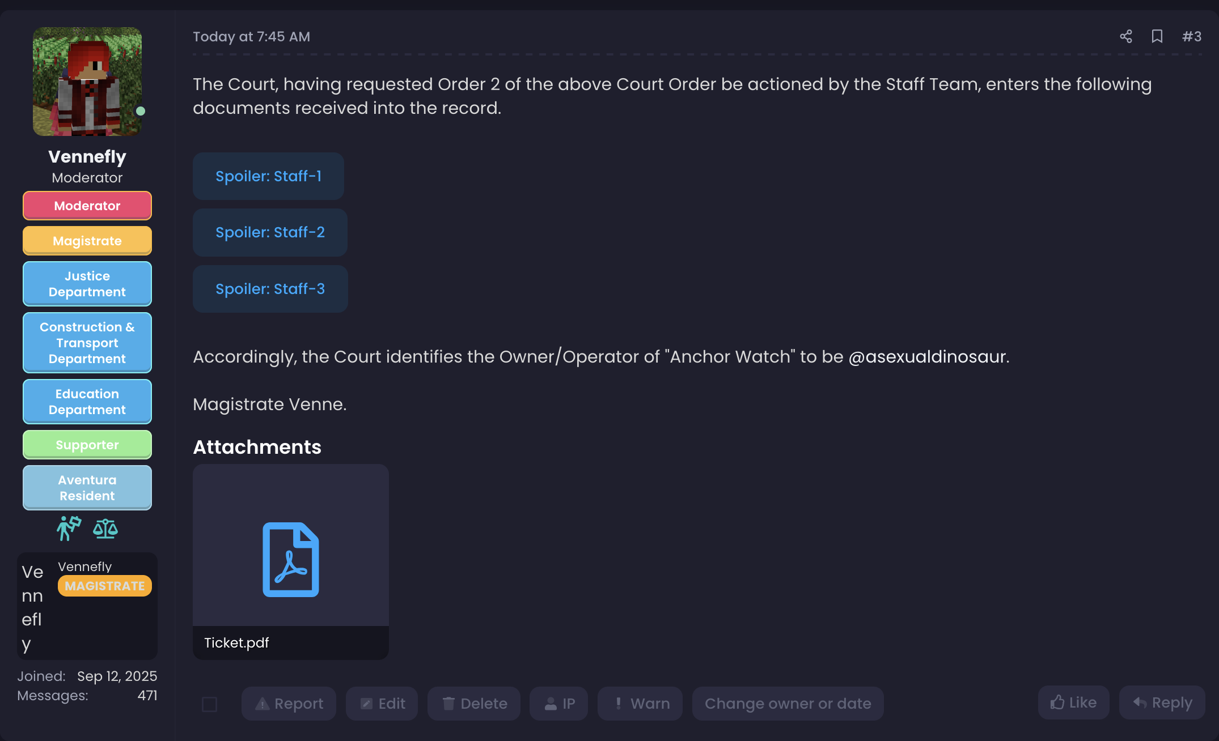Warn the user for this post
1219x741 pixels.
coord(640,704)
